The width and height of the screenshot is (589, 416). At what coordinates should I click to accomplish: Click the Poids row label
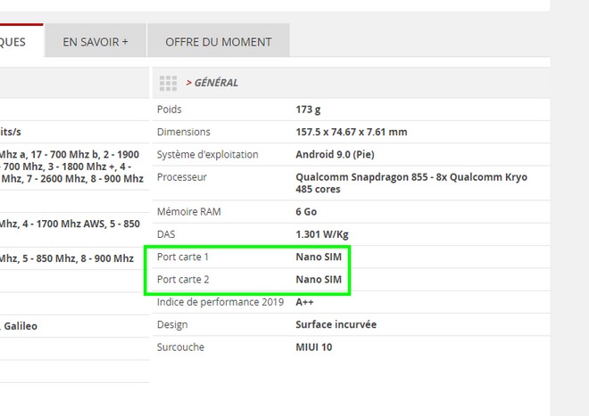pyautogui.click(x=169, y=110)
